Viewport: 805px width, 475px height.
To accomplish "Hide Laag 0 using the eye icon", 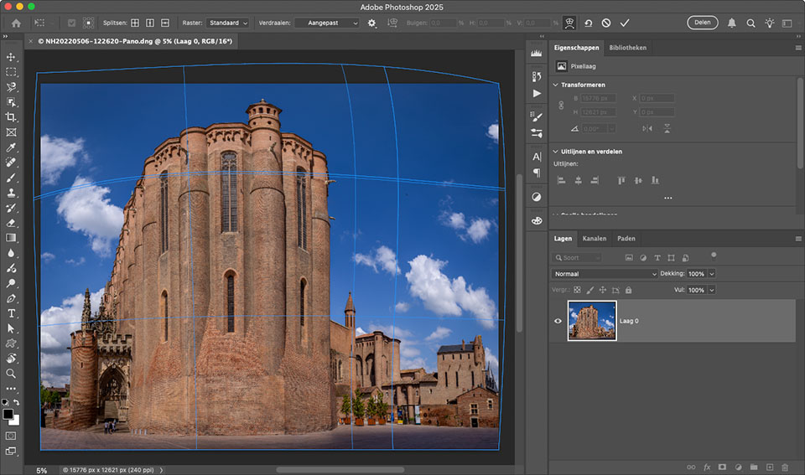I will (x=558, y=321).
